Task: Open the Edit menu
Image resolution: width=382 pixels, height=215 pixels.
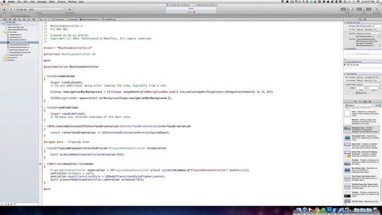Action: (25, 1)
